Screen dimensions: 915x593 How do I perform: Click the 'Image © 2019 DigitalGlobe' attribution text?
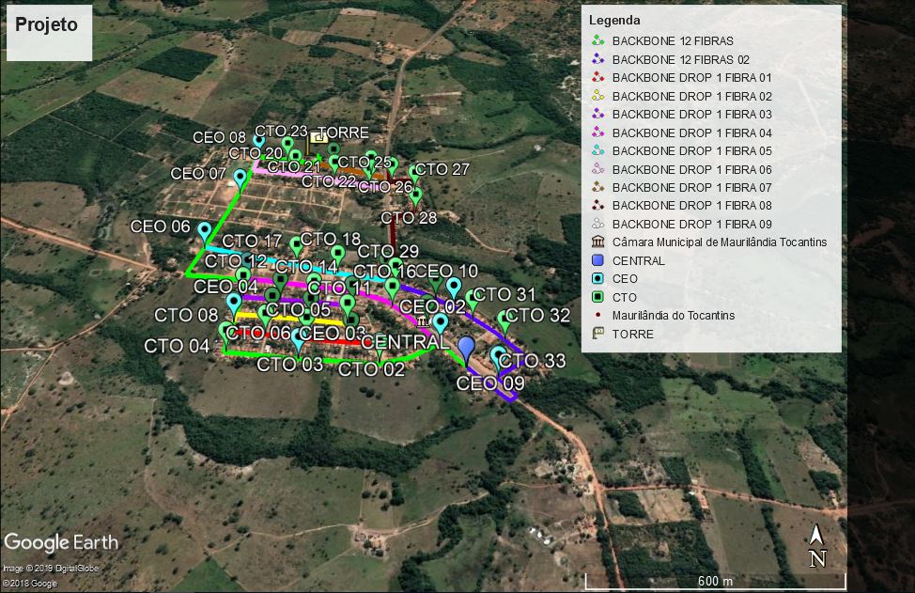click(x=51, y=568)
